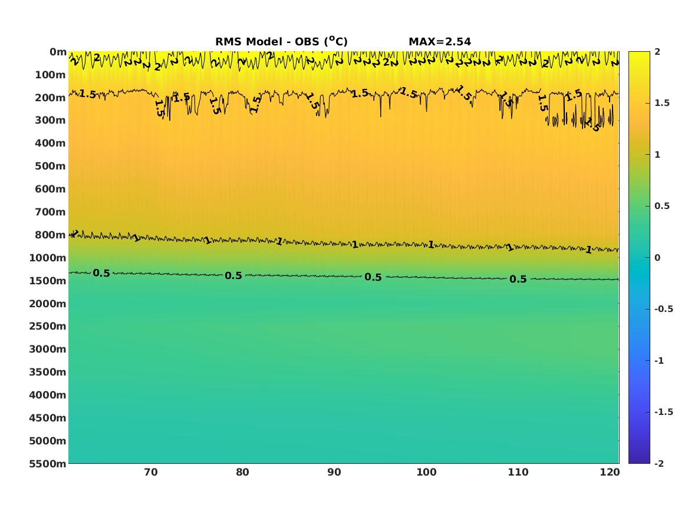
Task: Pick the '800m' depth axis label
Action: point(51,235)
